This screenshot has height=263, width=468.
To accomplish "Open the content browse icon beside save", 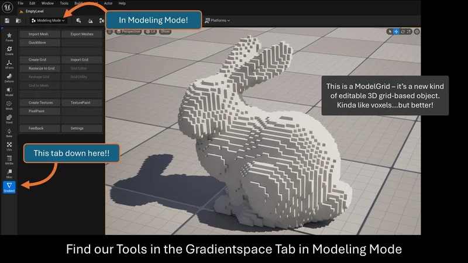I will [x=19, y=20].
